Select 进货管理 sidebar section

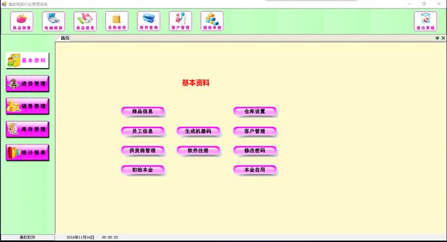27,84
